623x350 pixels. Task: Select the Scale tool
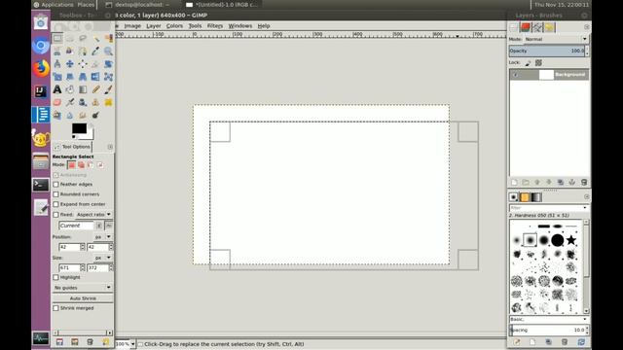57,77
